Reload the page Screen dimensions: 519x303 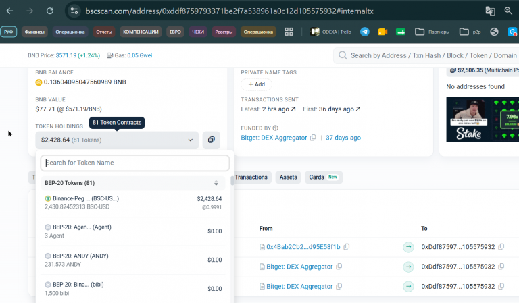[x=50, y=11]
